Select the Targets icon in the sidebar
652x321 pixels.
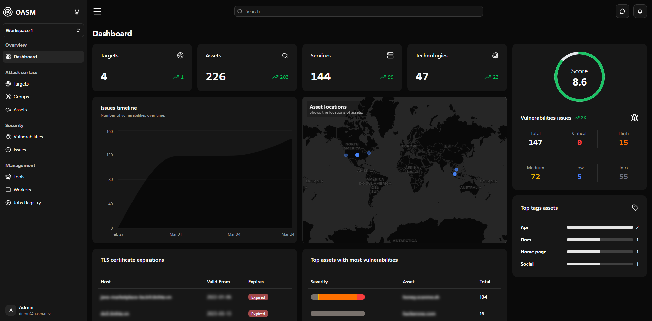click(8, 84)
